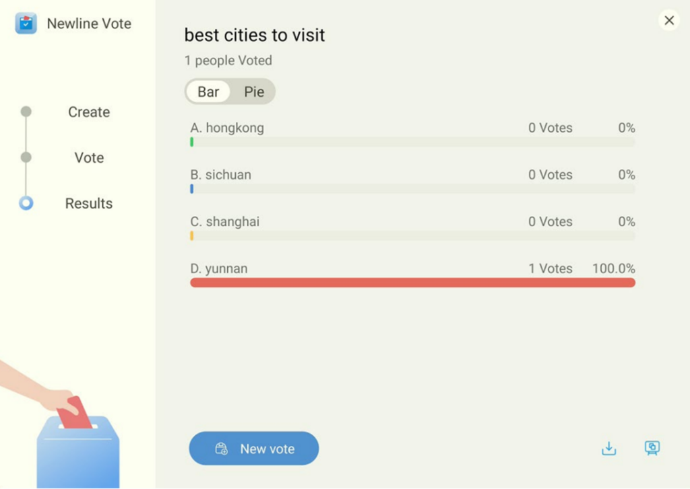Click the ballot box illustration
The image size is (690, 489).
[77, 451]
